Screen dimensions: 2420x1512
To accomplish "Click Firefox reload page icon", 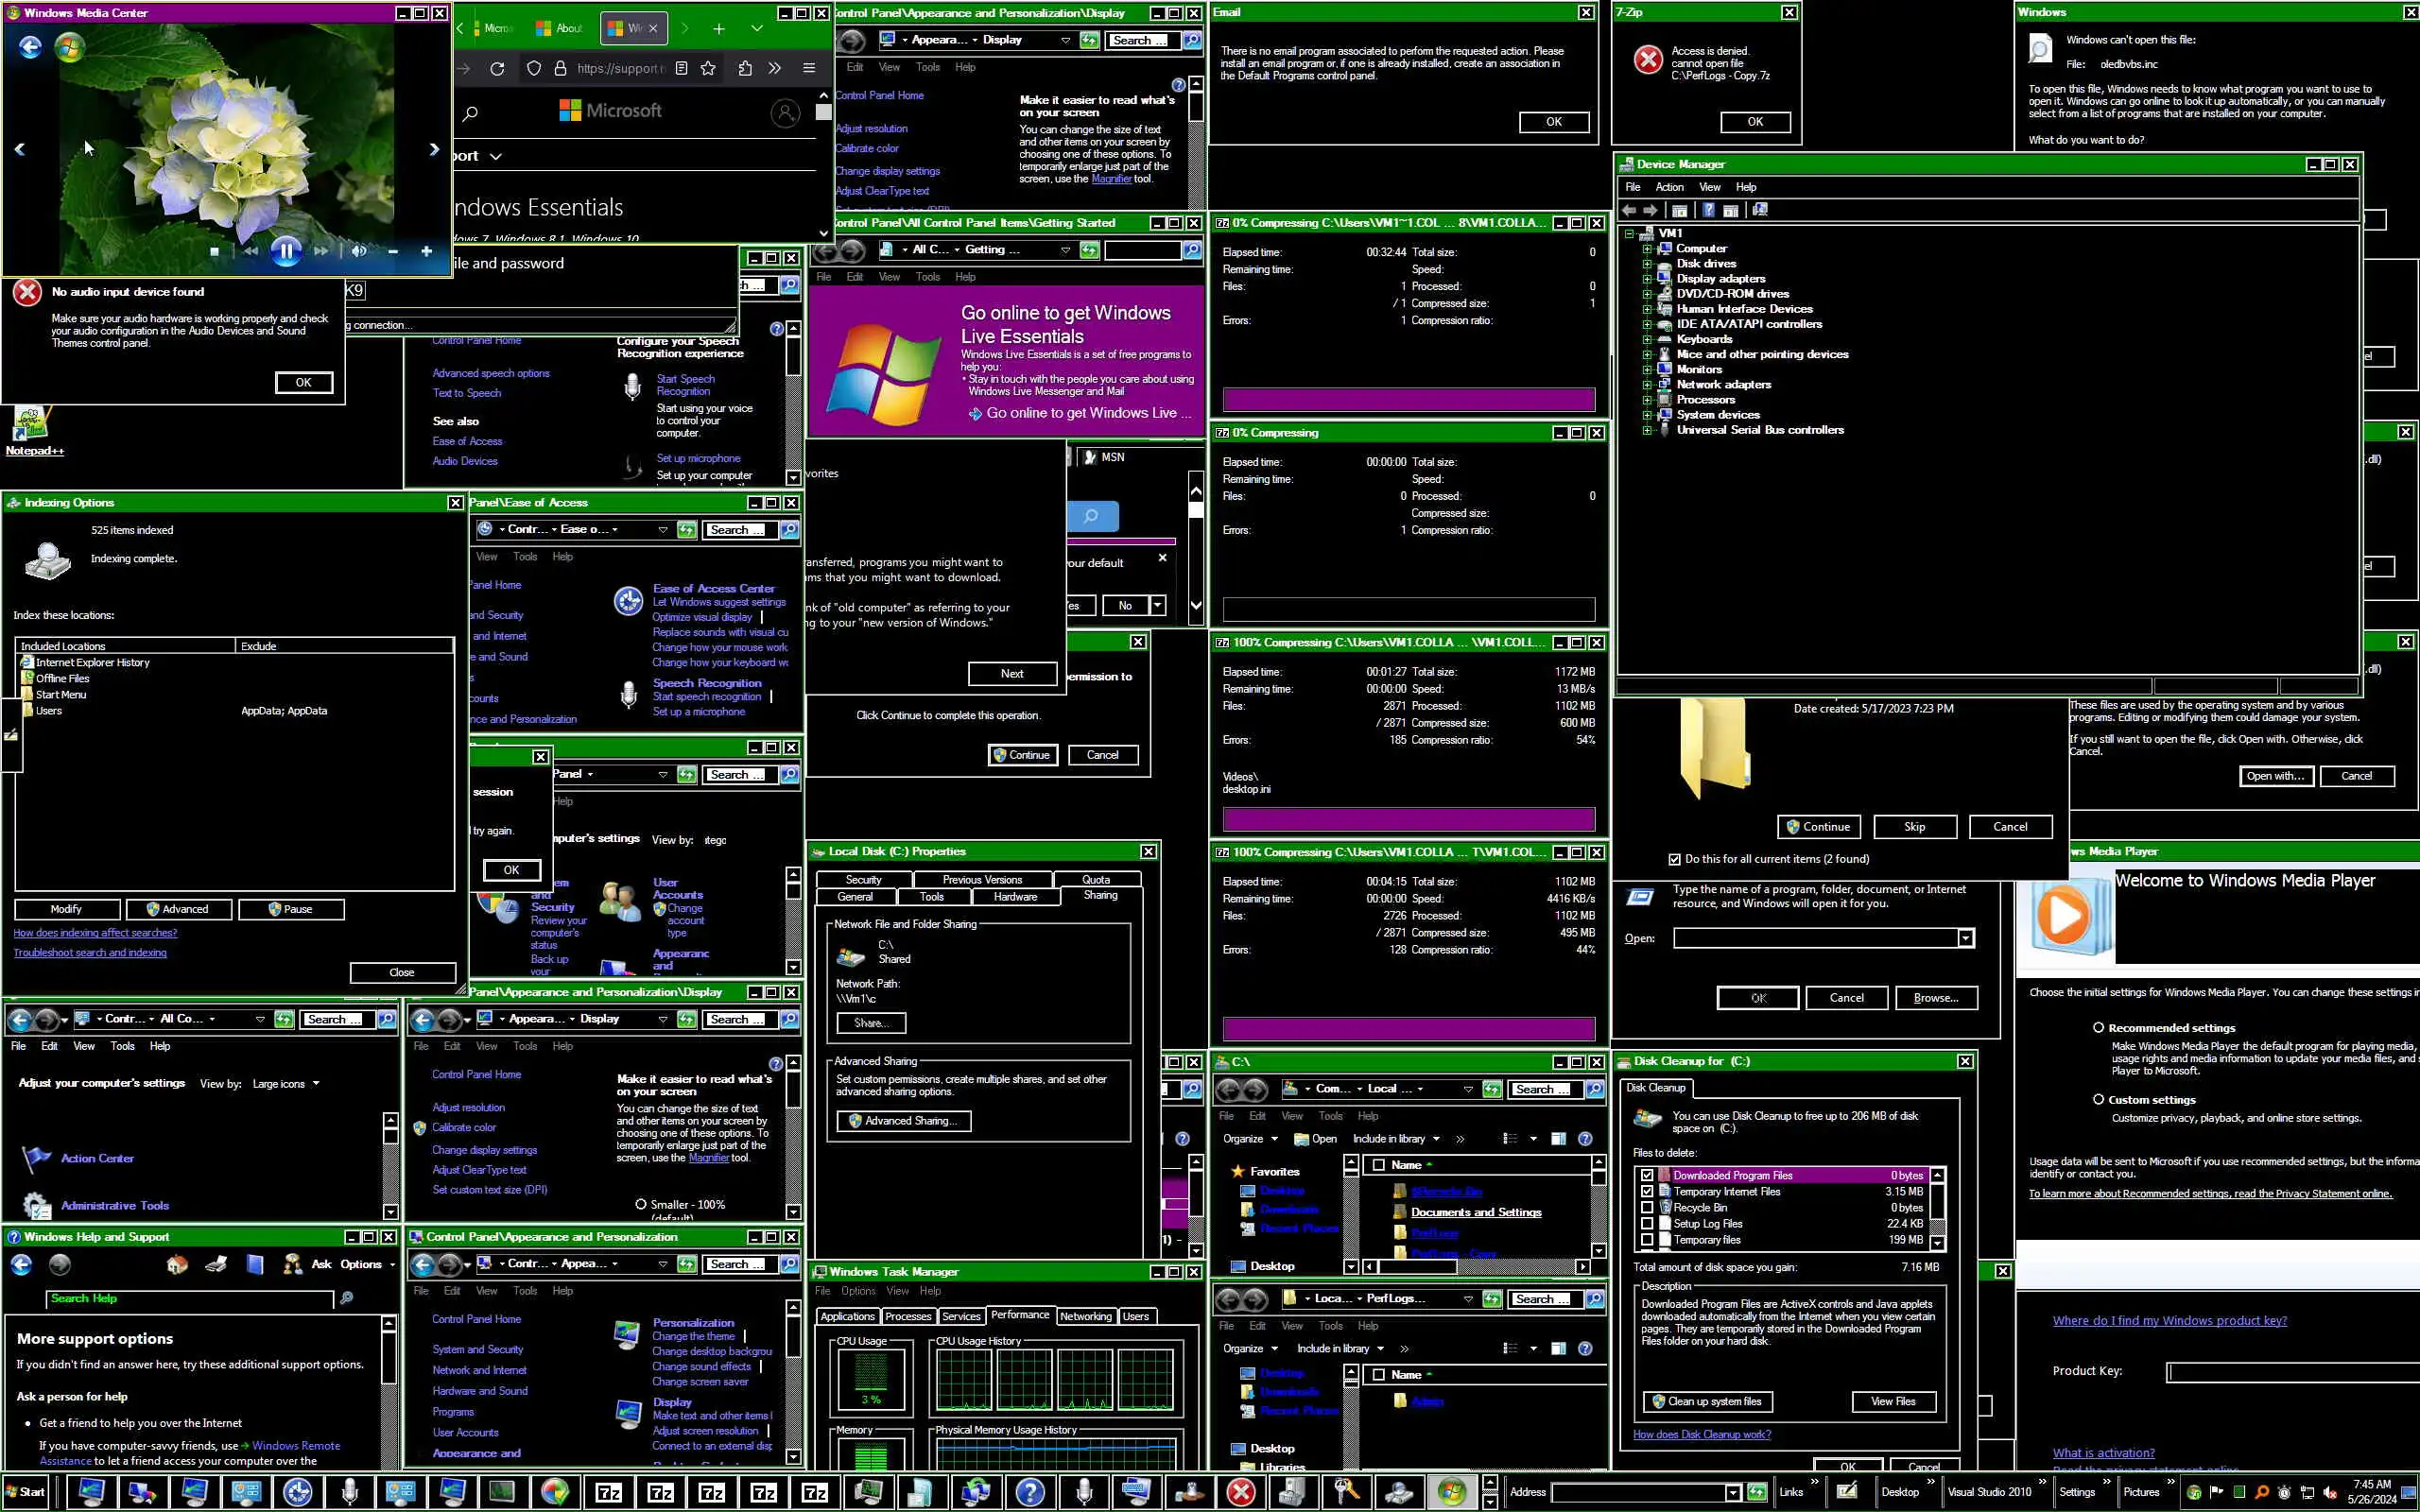I will (x=497, y=68).
